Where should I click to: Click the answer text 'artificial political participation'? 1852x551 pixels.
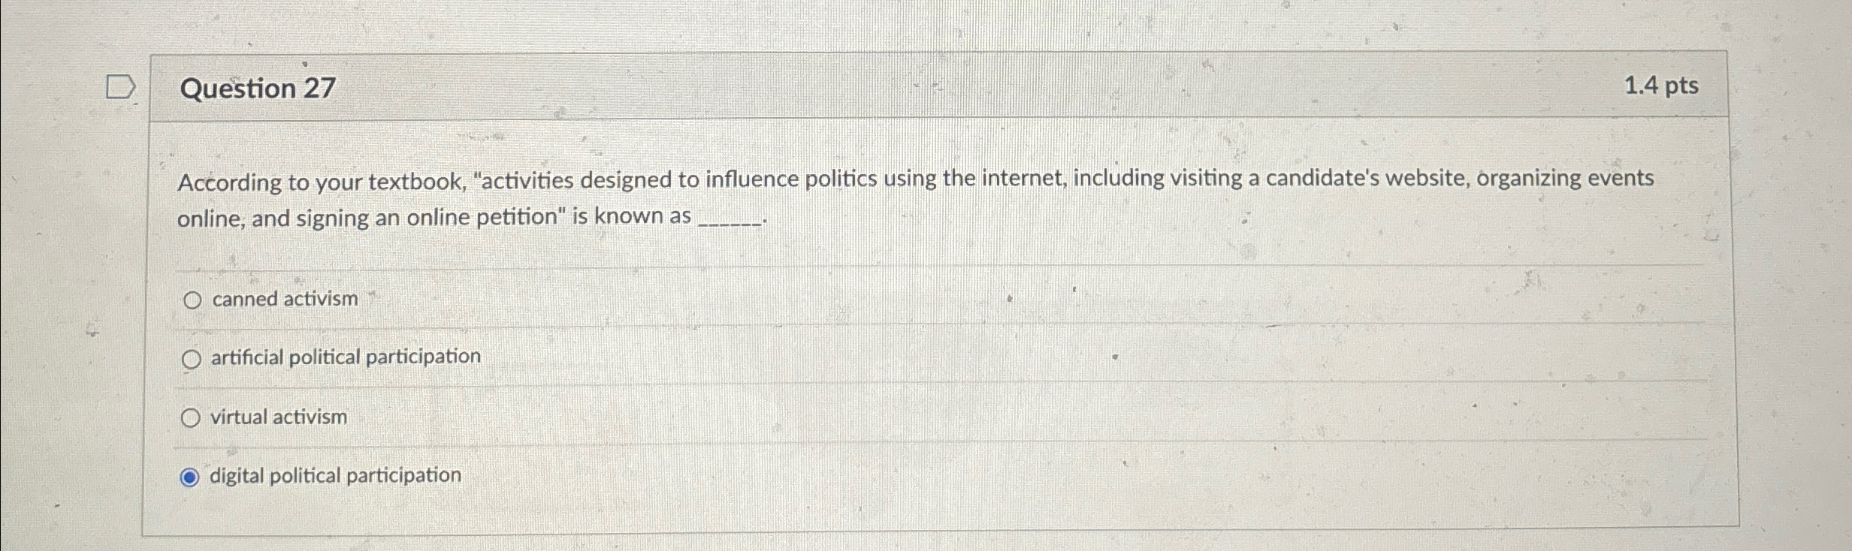(345, 358)
